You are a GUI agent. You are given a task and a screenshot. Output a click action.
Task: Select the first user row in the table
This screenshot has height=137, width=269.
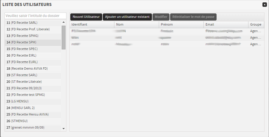166,31
